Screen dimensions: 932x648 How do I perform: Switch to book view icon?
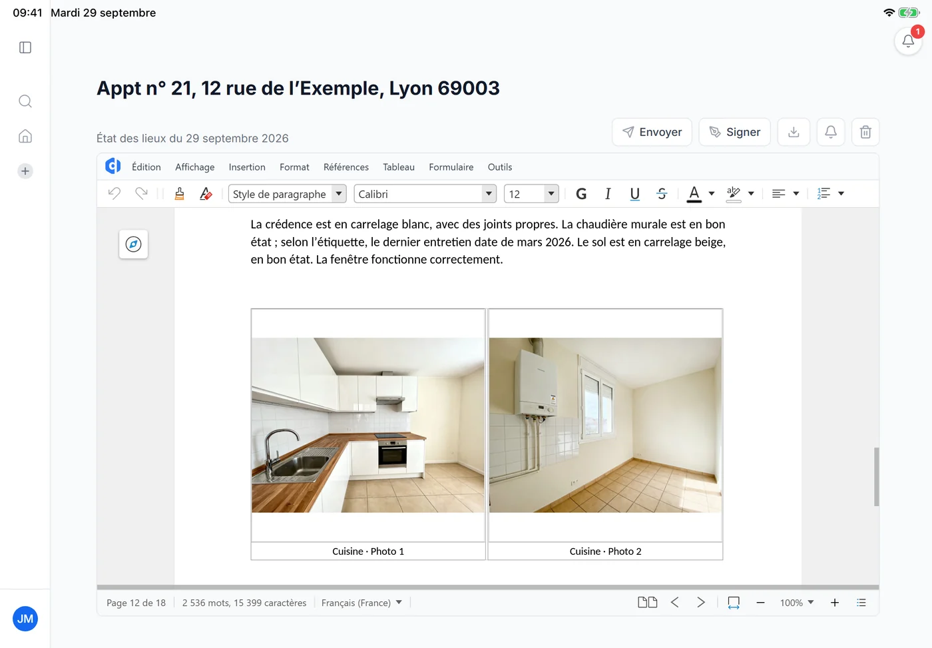tap(647, 602)
